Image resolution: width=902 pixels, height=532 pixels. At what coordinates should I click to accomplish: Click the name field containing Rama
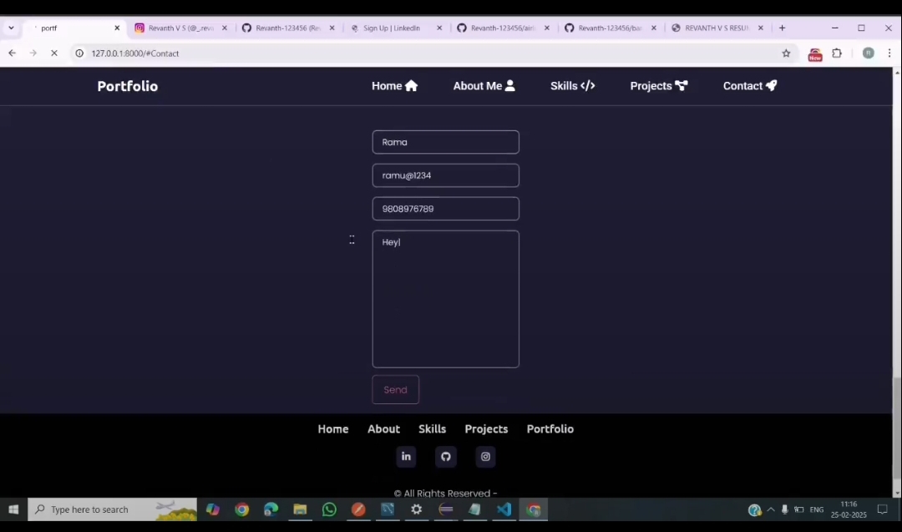point(445,142)
